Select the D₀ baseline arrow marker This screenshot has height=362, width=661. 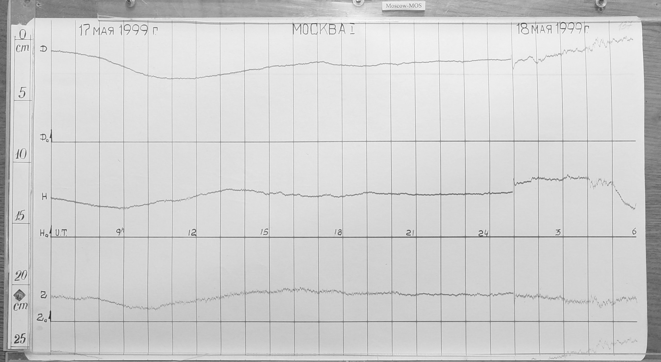[x=51, y=136]
